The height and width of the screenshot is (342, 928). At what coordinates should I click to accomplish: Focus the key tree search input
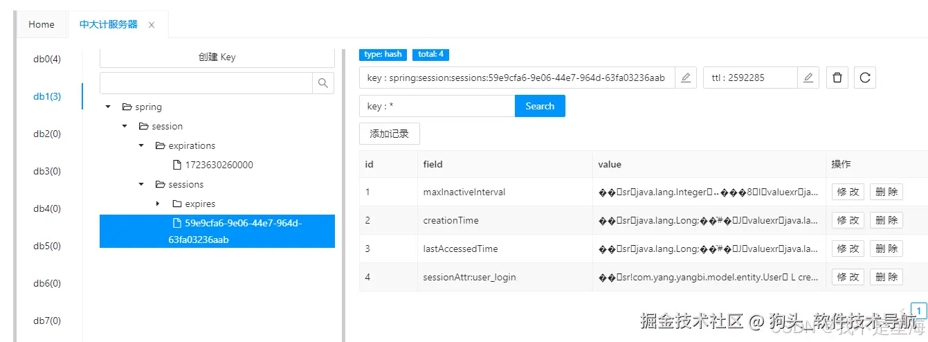[206, 83]
